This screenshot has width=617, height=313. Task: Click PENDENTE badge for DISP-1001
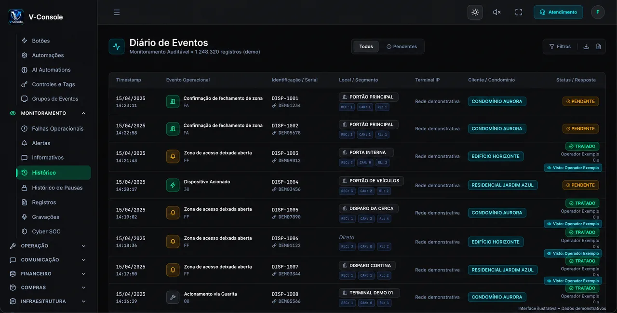tap(580, 101)
